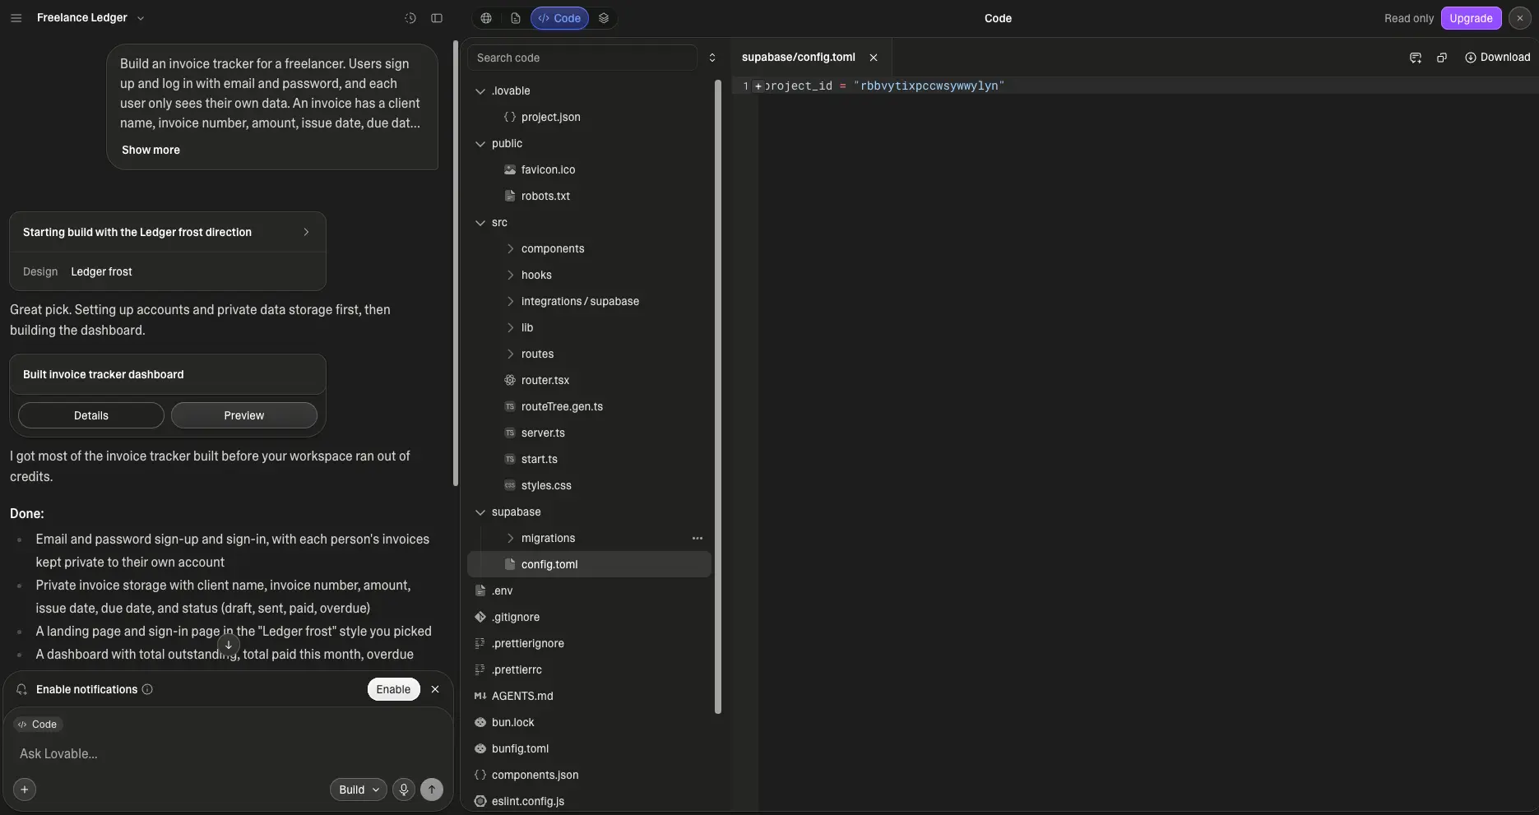Viewport: 1539px width, 815px height.
Task: Click the comment icon in the editor toolbar
Action: coord(1416,58)
